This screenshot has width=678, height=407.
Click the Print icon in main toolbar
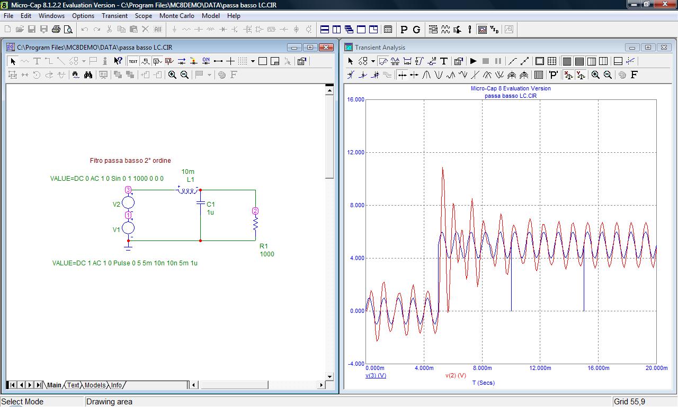(x=56, y=30)
